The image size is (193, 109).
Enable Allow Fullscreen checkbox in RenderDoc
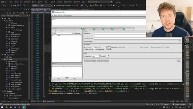(85, 47)
